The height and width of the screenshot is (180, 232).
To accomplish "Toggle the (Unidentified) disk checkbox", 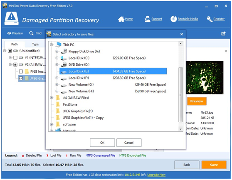I will click(10, 51).
